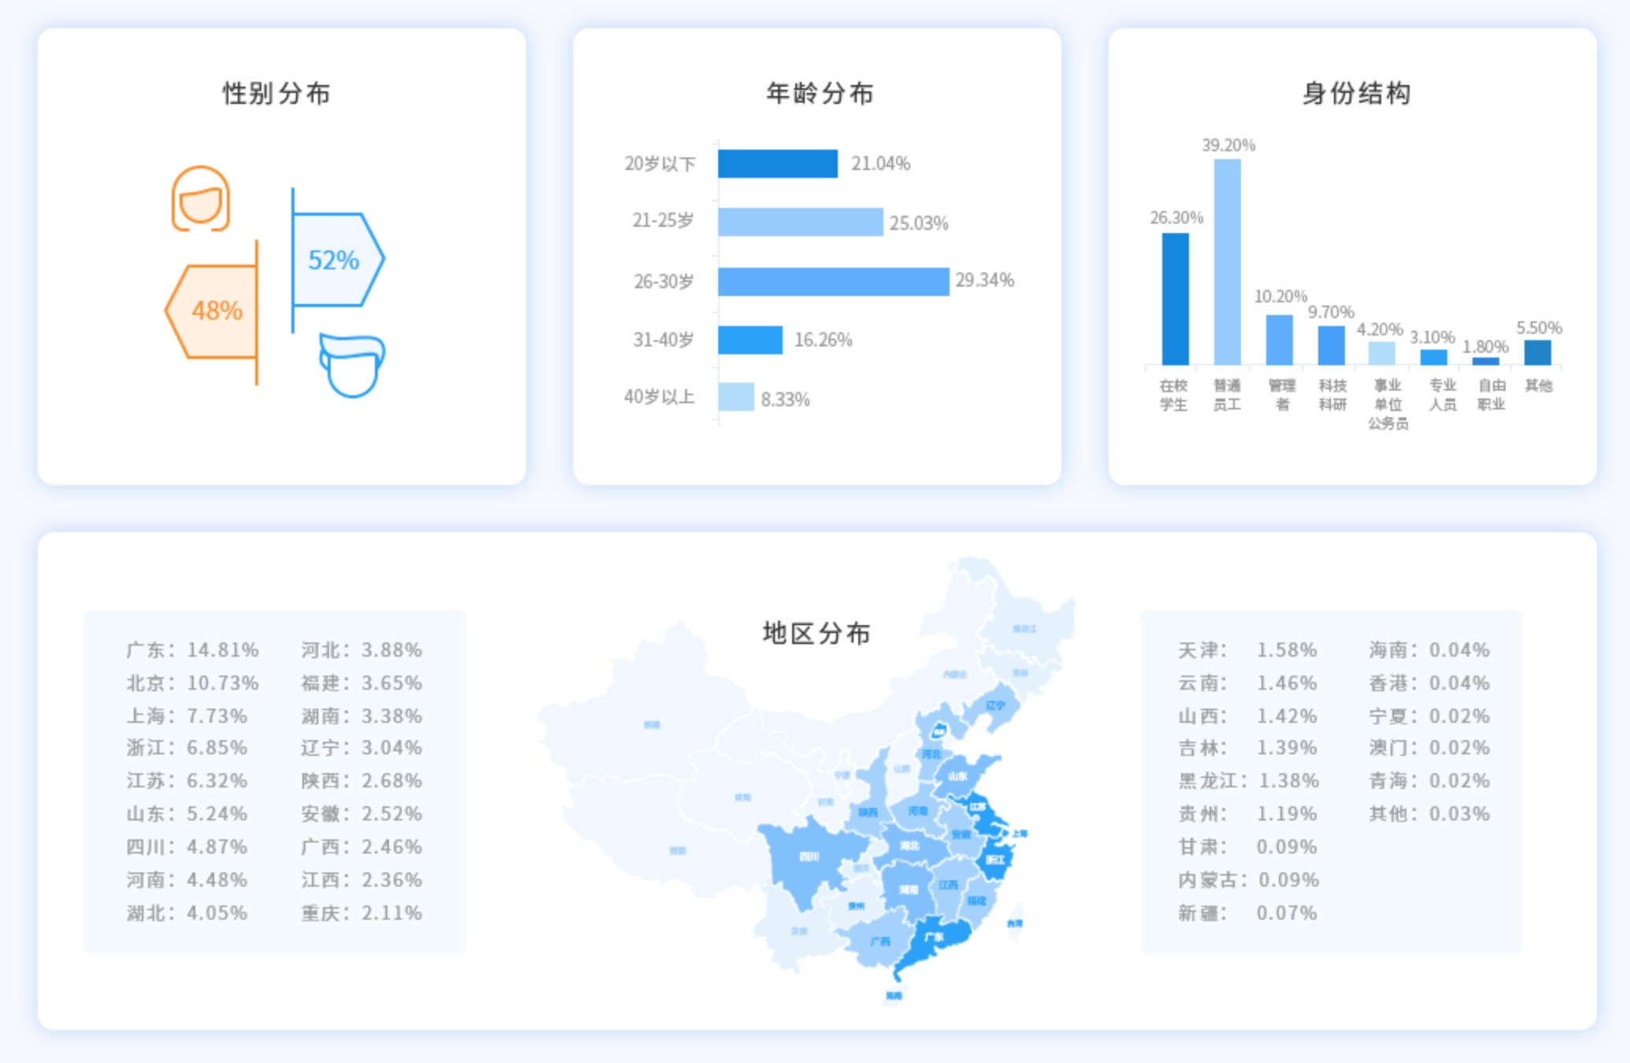The width and height of the screenshot is (1630, 1063).
Task: Click the 地区分布 heading
Action: coord(817,633)
